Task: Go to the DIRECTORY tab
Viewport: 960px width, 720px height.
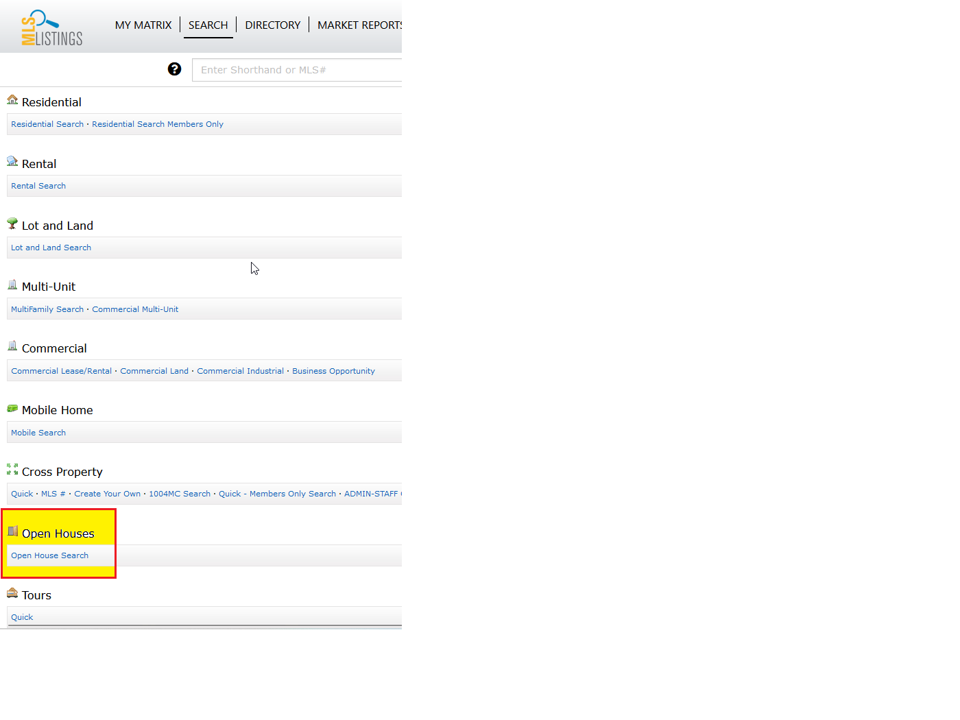Action: [273, 25]
